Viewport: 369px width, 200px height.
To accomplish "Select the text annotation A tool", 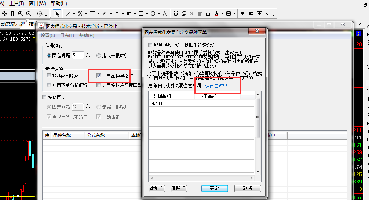I will [165, 14].
